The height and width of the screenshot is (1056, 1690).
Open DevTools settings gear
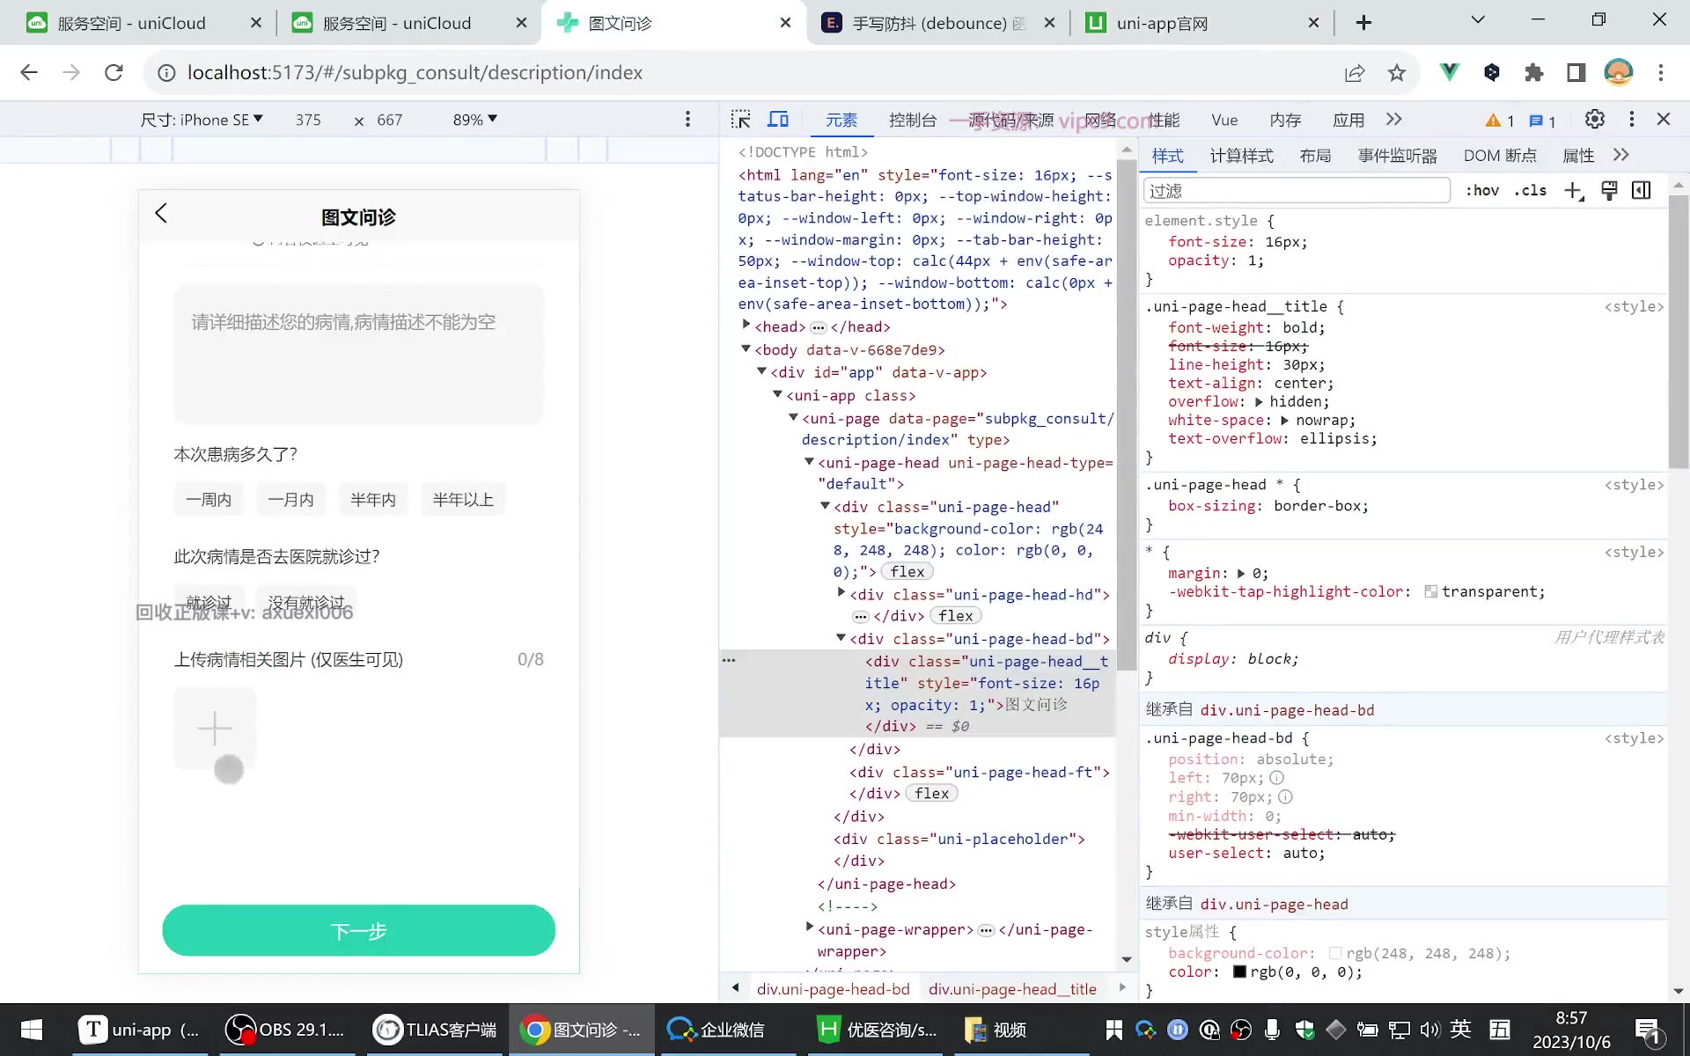pyautogui.click(x=1595, y=120)
